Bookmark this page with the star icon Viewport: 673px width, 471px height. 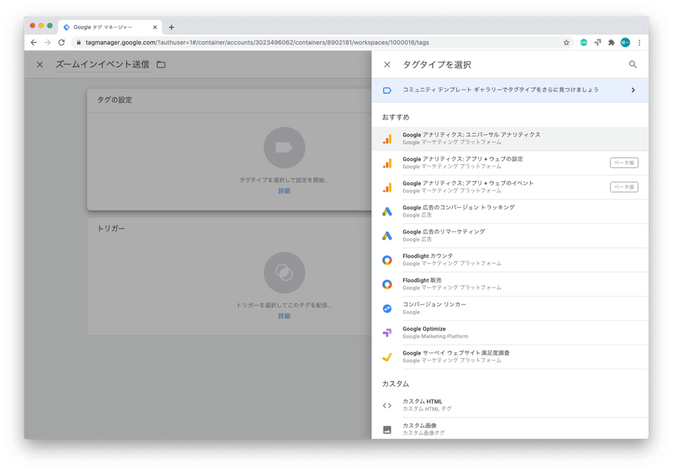tap(566, 43)
